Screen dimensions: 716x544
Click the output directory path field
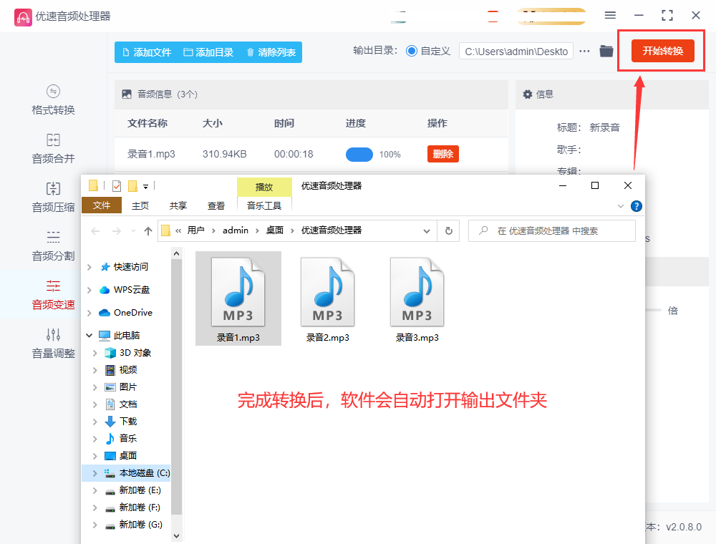(x=516, y=52)
